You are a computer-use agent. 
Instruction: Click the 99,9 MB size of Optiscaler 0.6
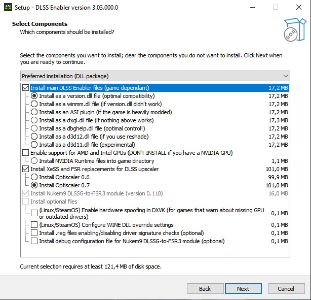pos(278,177)
